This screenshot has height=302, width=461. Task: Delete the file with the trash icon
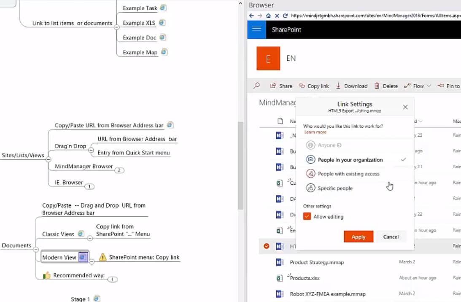(377, 86)
